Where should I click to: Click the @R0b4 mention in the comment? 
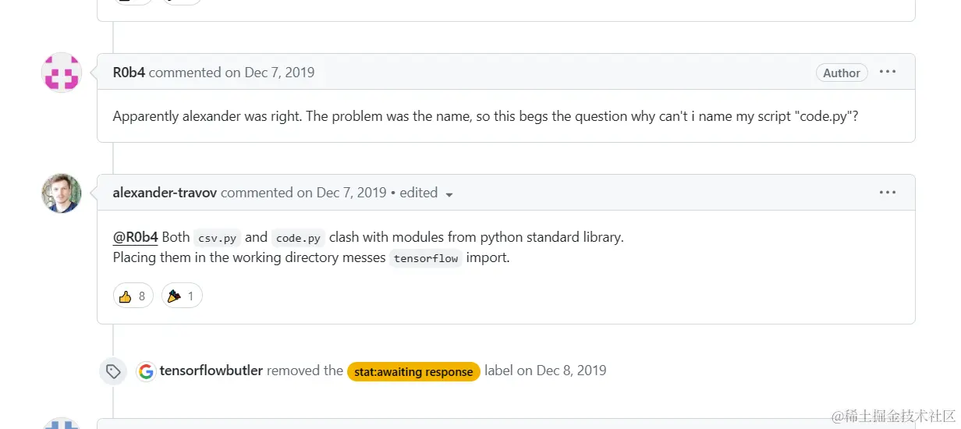(x=135, y=237)
